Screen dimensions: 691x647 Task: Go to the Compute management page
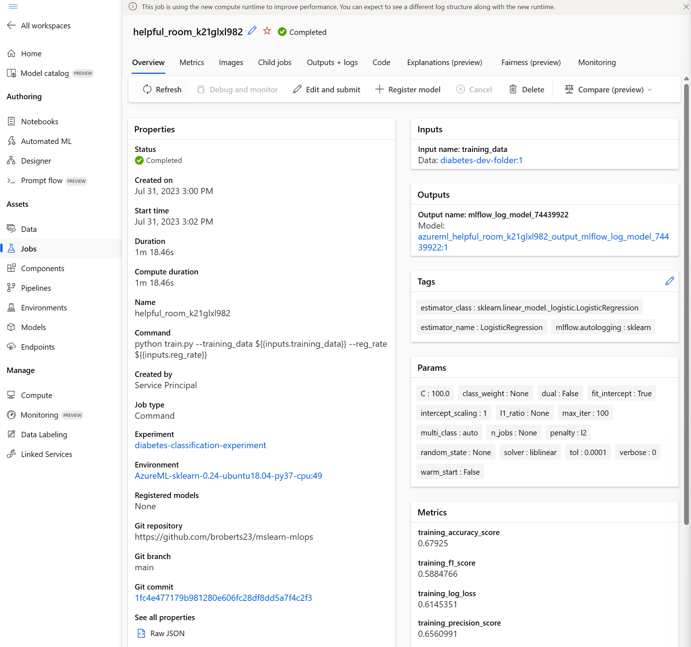pos(36,395)
